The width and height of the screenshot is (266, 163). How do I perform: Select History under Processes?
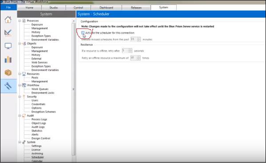pyautogui.click(x=36, y=32)
